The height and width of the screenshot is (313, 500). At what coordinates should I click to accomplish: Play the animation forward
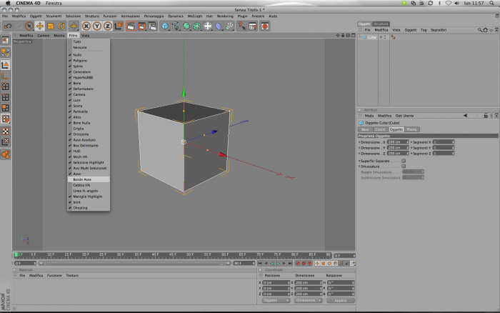pyautogui.click(x=278, y=263)
